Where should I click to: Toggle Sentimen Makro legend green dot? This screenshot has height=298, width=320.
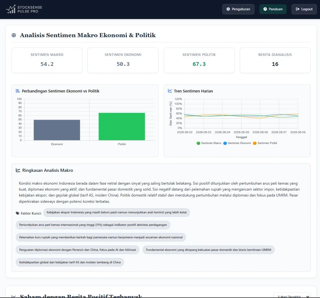pos(198,143)
